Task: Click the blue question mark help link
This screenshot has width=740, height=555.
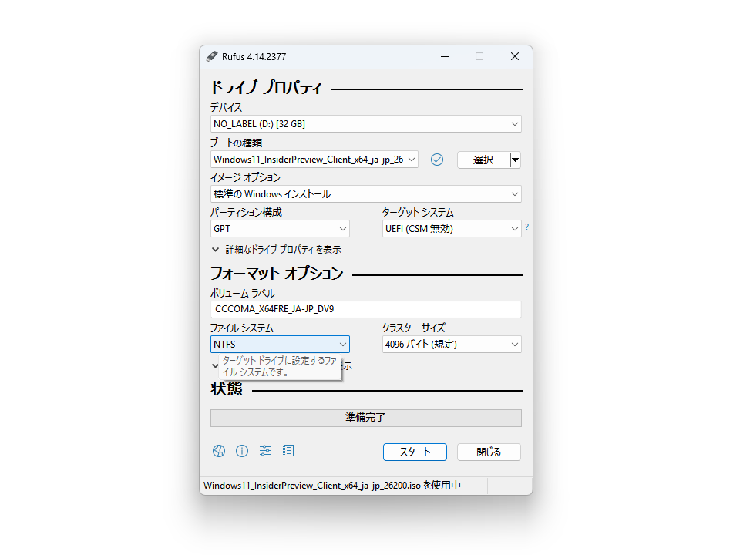Action: (x=526, y=227)
